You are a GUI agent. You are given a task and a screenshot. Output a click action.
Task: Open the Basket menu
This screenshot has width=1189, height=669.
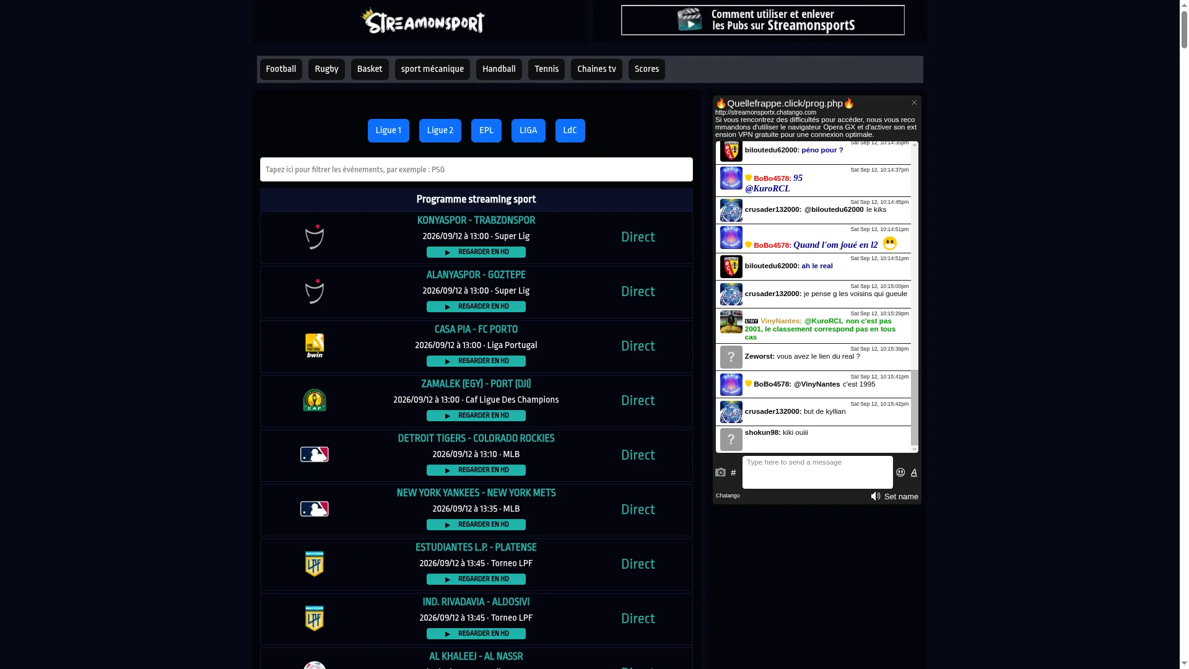[370, 69]
